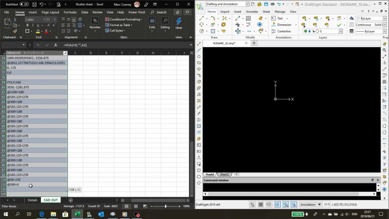Click the Excel zoom slider handle

click(165, 206)
